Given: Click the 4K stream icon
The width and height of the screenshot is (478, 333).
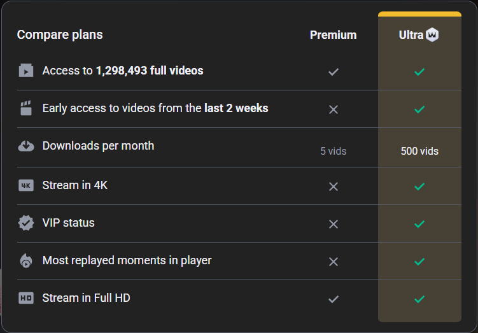Looking at the screenshot, I should click(25, 185).
